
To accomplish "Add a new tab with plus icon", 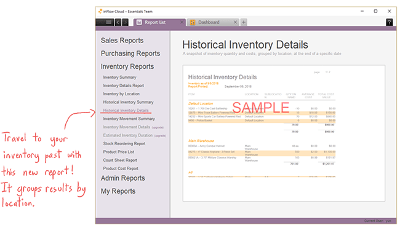I will click(x=244, y=22).
